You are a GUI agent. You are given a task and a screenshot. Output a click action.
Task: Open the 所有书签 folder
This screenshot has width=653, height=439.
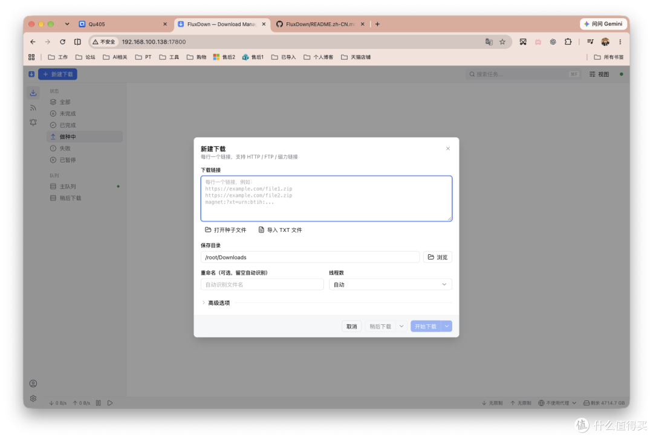point(609,57)
